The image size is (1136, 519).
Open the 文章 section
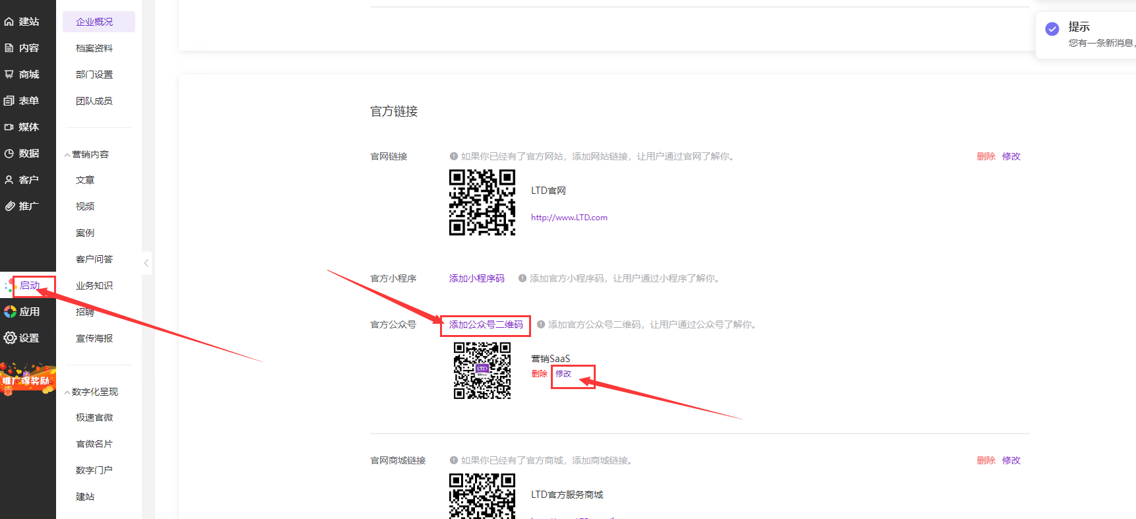pos(85,180)
